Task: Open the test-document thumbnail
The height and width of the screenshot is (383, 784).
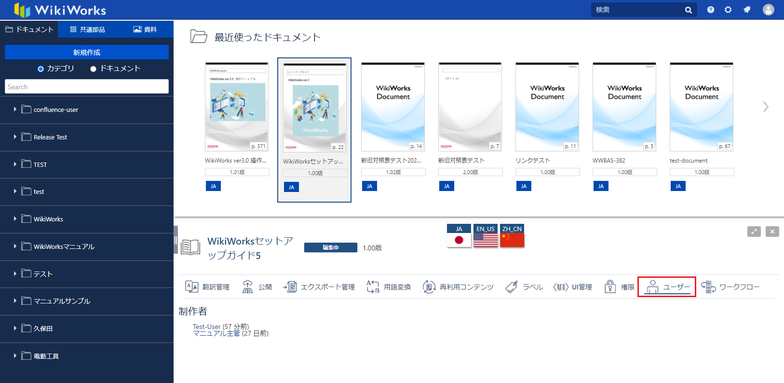Action: pos(702,107)
